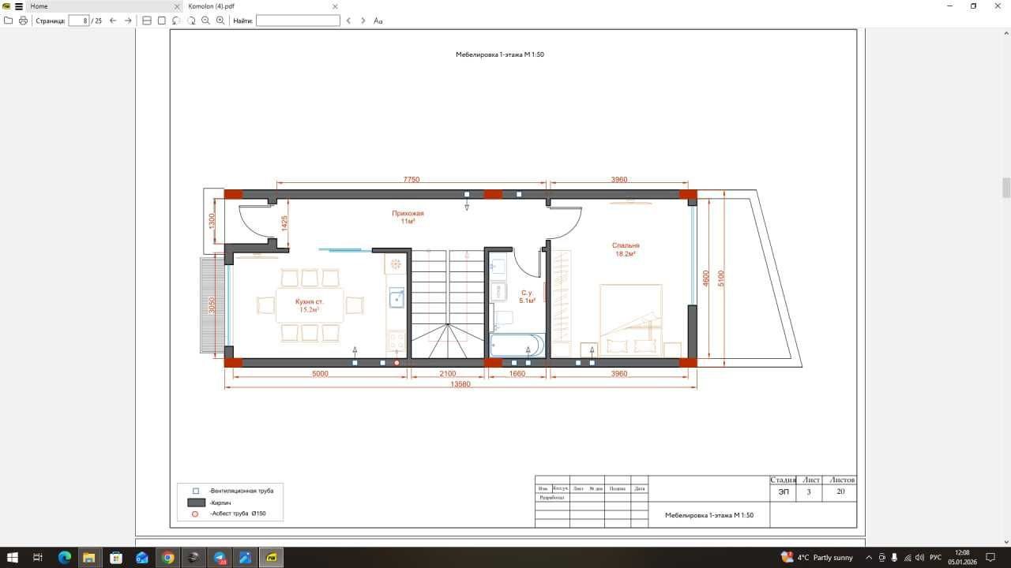Select fit-page view icon
1011x568 pixels.
162,21
